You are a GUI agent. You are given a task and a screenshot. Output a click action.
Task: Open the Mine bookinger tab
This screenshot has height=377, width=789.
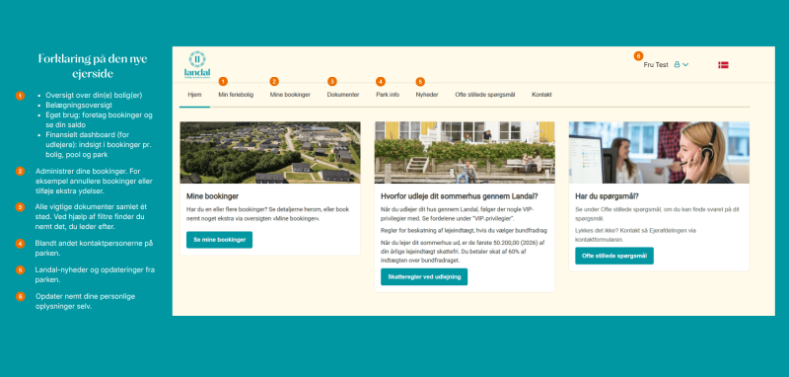290,95
